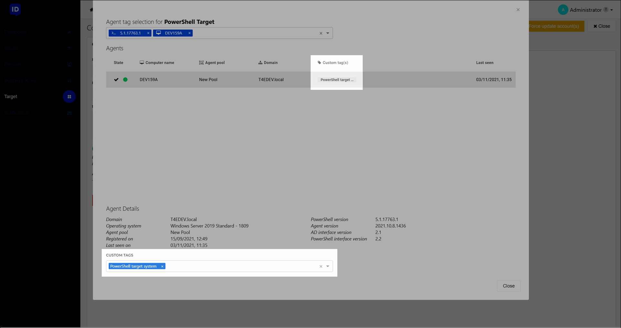Click the Close button at dialog bottom

509,286
